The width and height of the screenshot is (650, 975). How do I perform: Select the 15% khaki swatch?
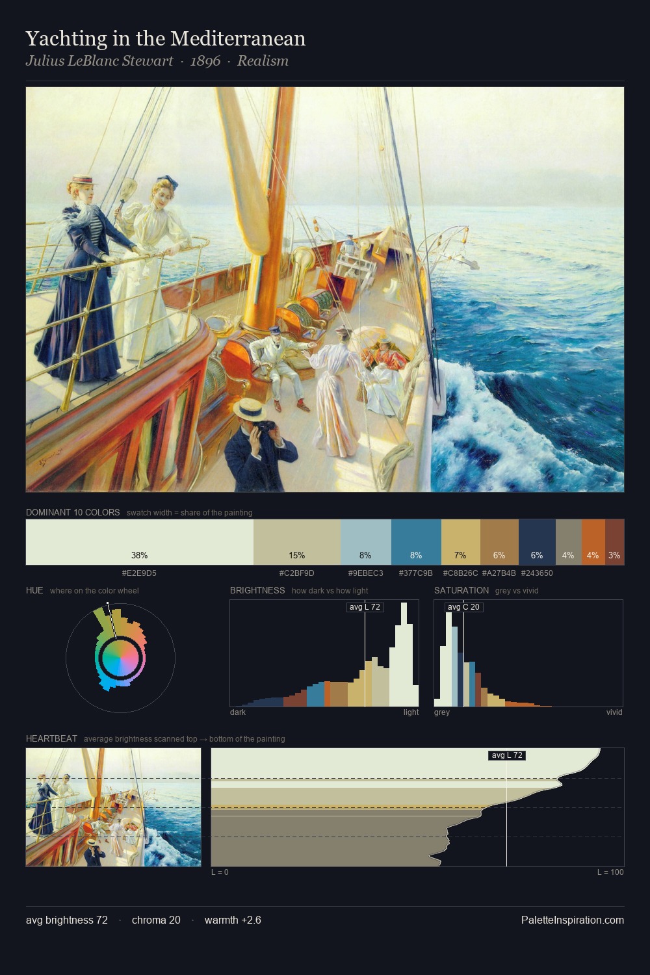point(297,542)
